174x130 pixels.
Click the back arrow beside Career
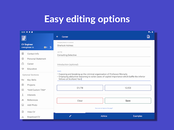57,37
